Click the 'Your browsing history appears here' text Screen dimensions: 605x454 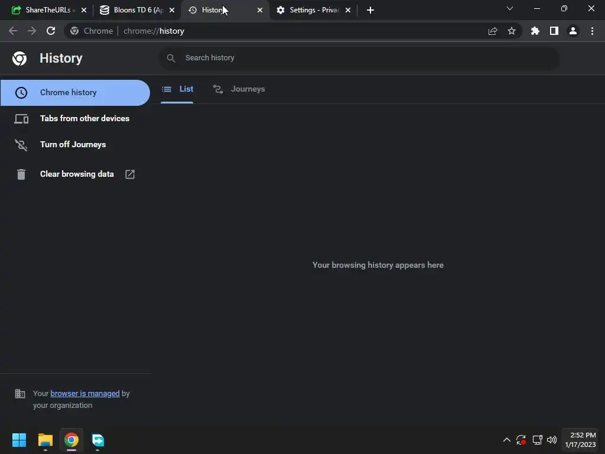[378, 265]
